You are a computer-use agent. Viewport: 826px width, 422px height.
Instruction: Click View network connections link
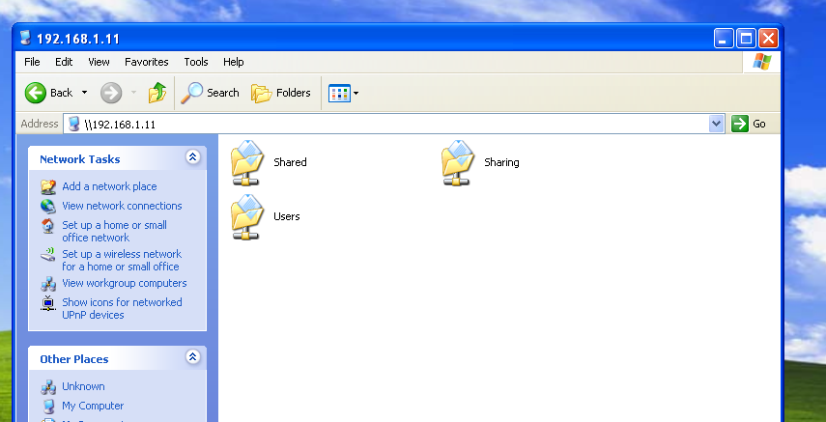(x=123, y=206)
